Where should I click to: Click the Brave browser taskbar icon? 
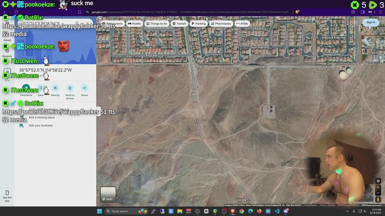(x=233, y=211)
